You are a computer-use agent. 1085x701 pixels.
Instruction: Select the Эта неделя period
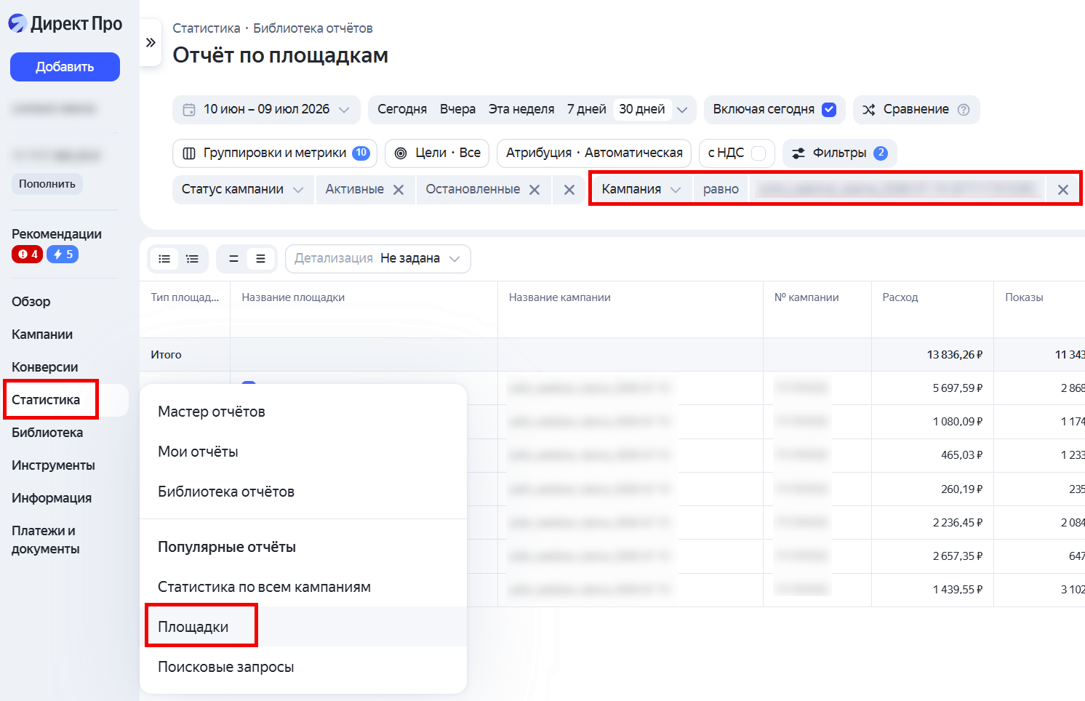pos(521,110)
